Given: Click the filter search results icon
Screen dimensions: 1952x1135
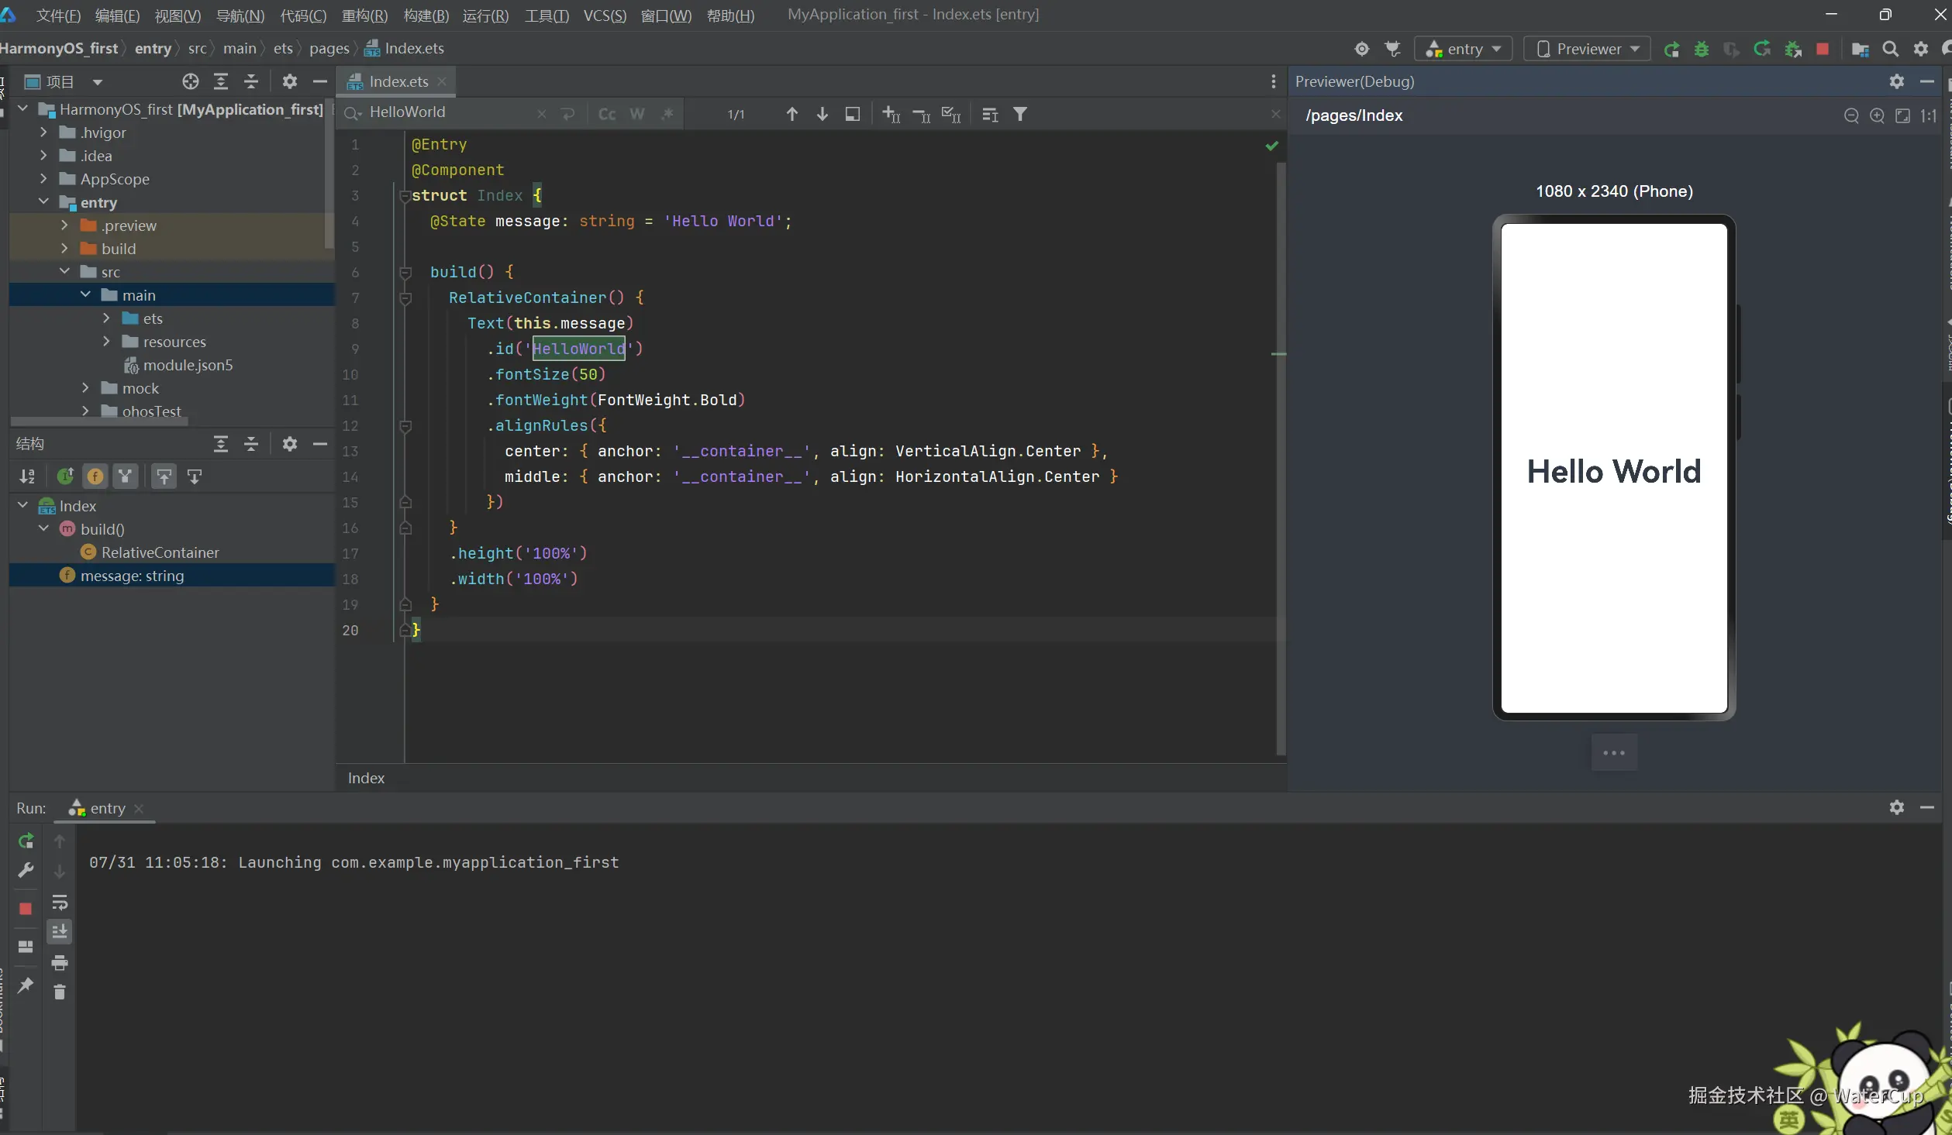Looking at the screenshot, I should (1020, 114).
